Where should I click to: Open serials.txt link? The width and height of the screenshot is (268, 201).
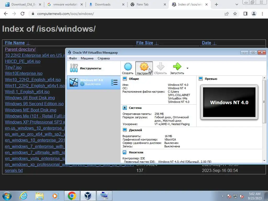14,170
